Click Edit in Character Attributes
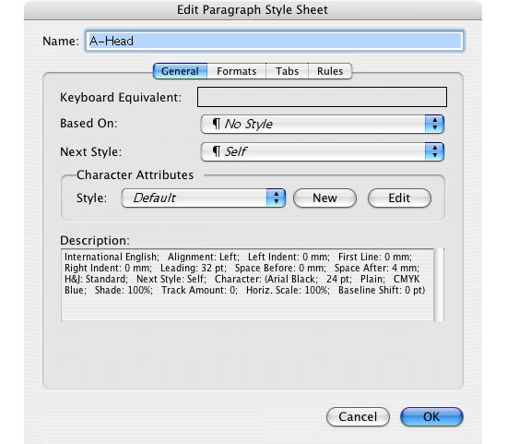This screenshot has width=507, height=444. click(399, 198)
